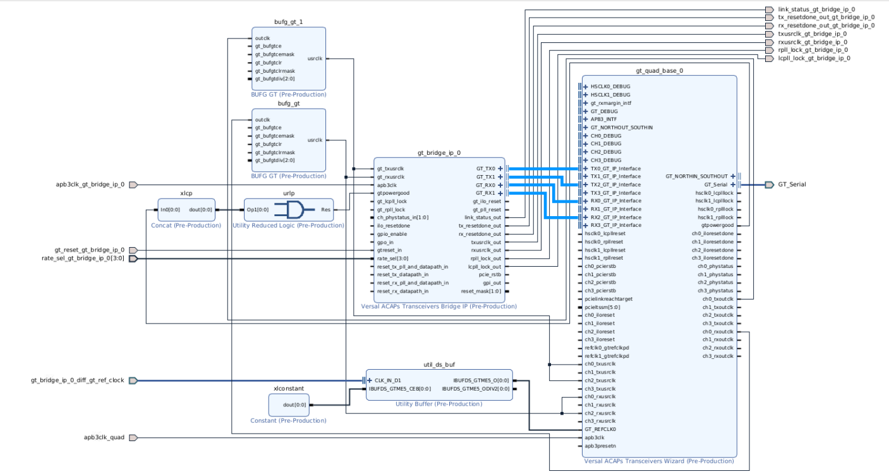Click the rx_resetdone_out_gt_bridge_ip_0 port icon
The width and height of the screenshot is (889, 474).
(768, 25)
